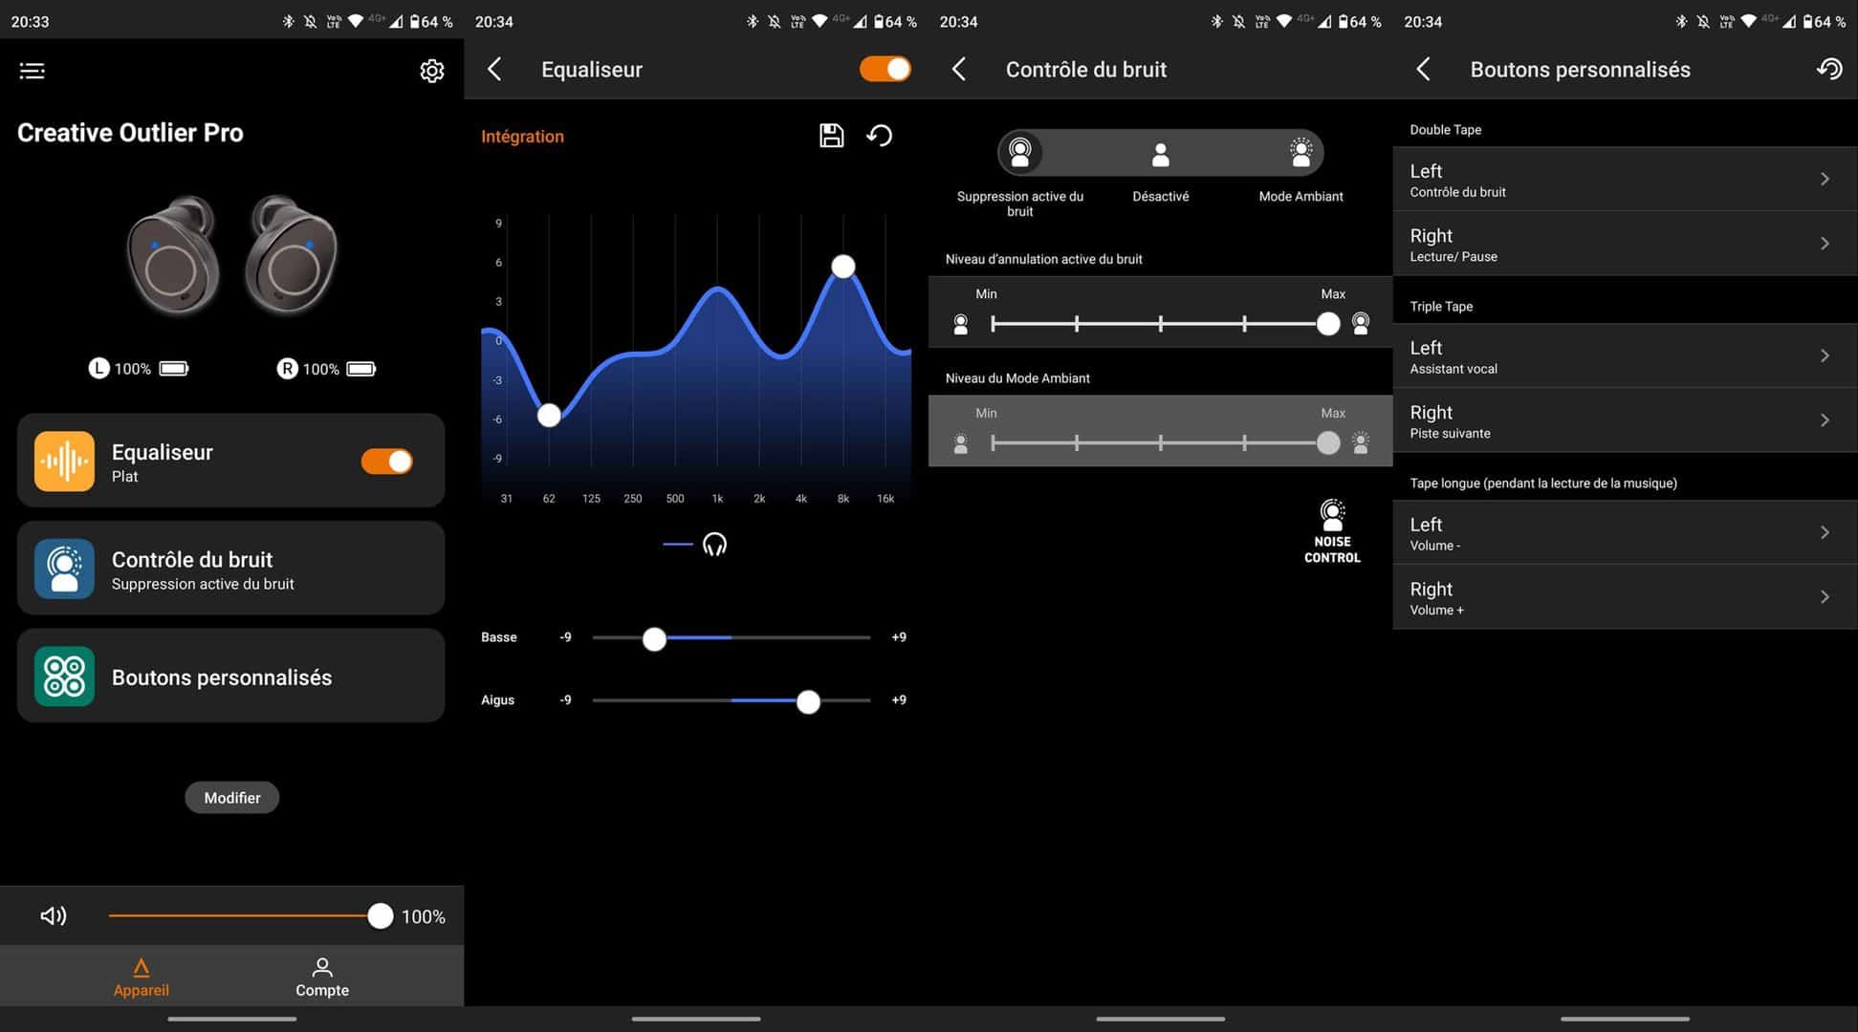Toggle the Equaliseur switch on the home card

(x=387, y=462)
